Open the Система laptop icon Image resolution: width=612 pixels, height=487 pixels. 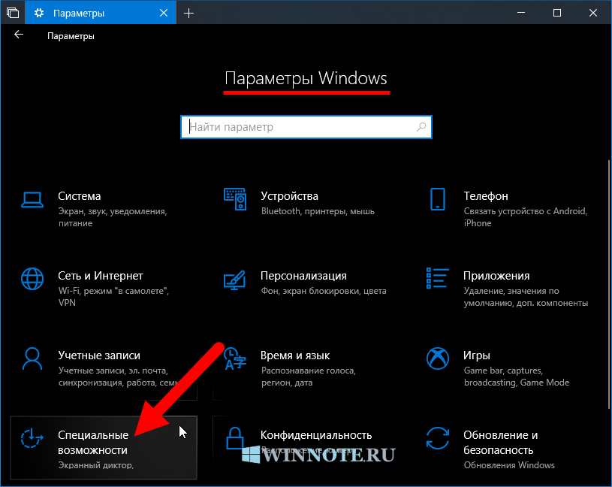[32, 200]
